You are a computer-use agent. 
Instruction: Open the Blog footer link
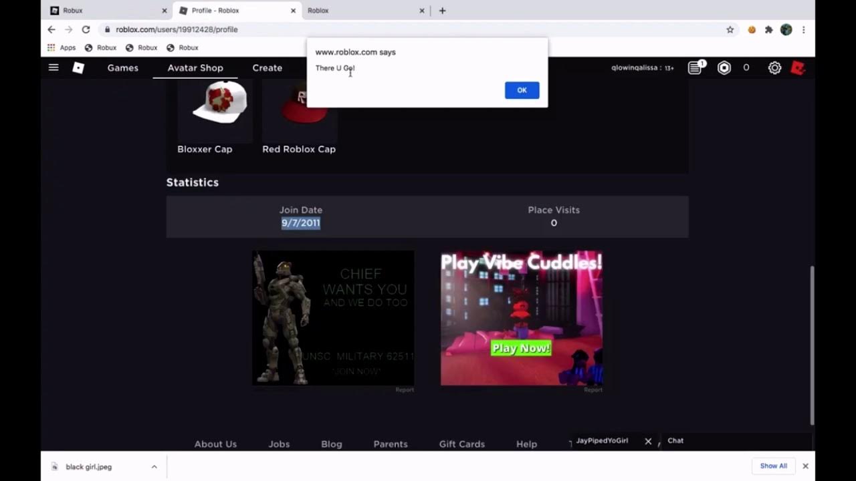click(331, 444)
